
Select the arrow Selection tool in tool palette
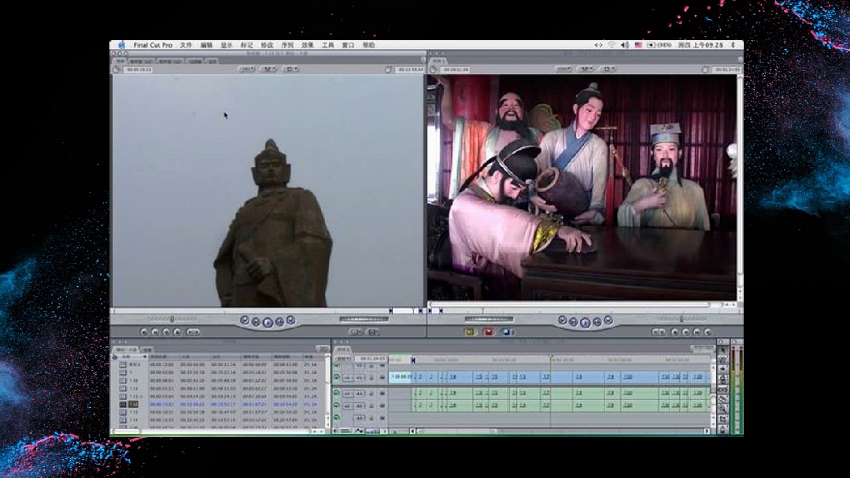click(x=722, y=350)
